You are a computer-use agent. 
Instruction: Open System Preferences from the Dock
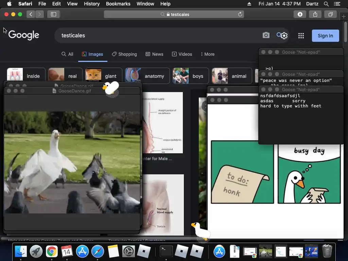tap(128, 251)
